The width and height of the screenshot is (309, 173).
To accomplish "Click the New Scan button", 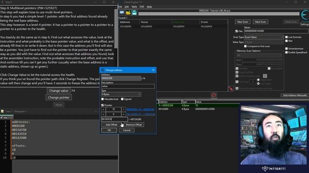I will tap(242, 22).
